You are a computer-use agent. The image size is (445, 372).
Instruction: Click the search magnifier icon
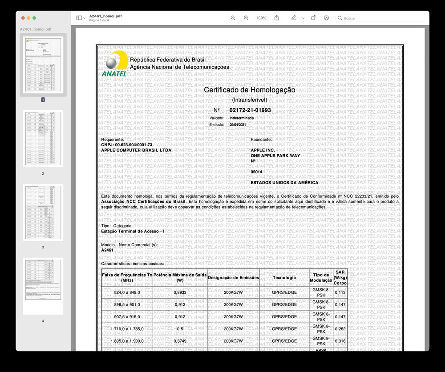[340, 18]
